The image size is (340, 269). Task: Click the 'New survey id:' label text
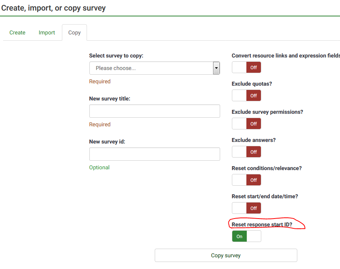[107, 142]
